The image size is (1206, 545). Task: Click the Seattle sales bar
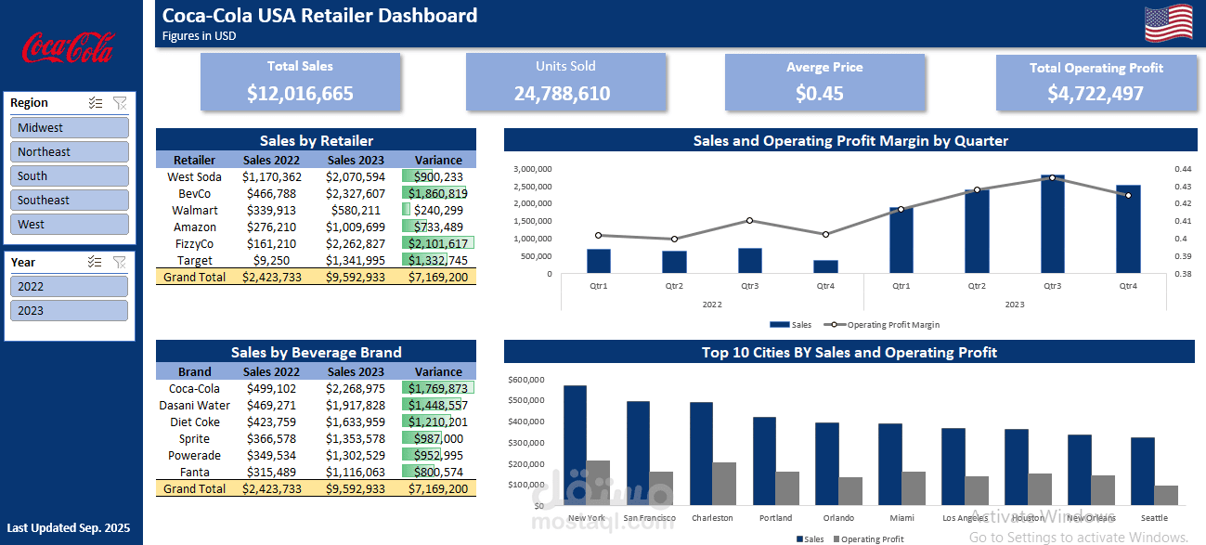point(1143,471)
